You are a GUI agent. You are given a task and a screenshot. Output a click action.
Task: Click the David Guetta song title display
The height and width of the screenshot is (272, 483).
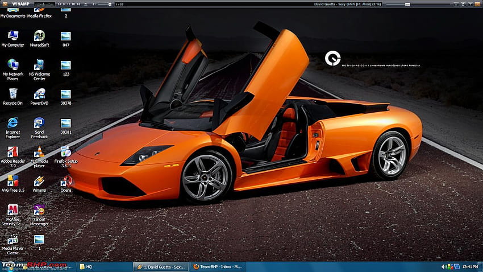point(347,4)
